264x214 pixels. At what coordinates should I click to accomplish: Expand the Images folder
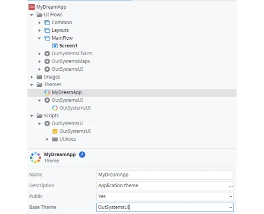pyautogui.click(x=31, y=77)
